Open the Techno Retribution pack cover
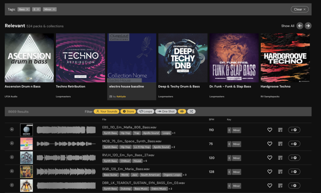The image size is (321, 193). coord(81,58)
